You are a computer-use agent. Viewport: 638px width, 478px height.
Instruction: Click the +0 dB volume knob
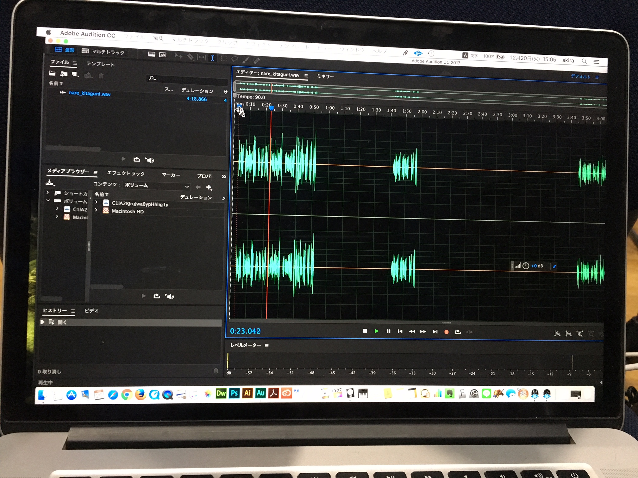coord(526,266)
